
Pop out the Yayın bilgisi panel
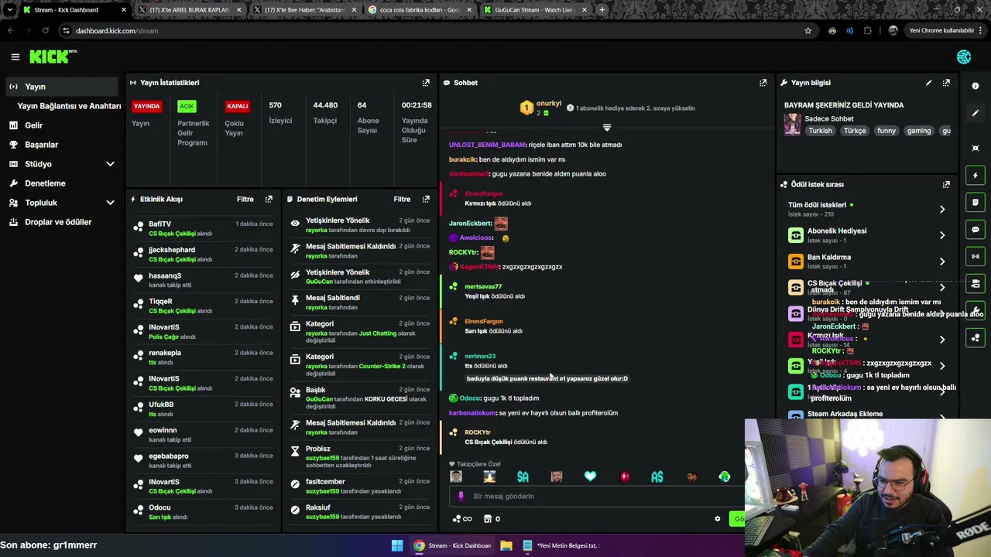[x=946, y=83]
